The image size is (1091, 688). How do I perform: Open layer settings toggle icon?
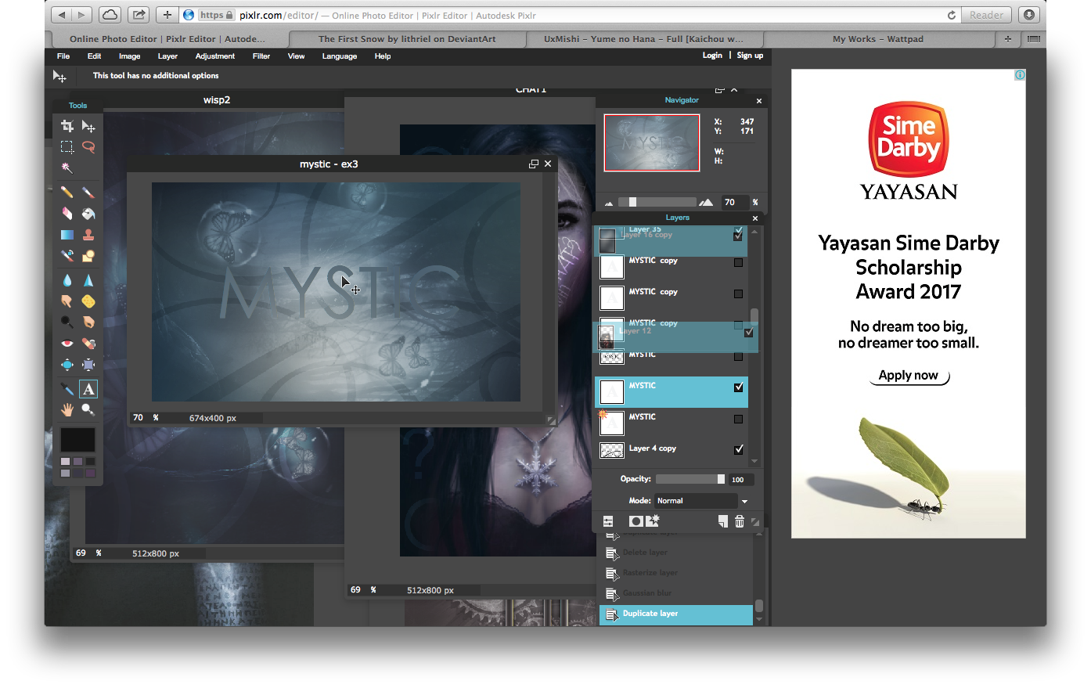tap(608, 521)
